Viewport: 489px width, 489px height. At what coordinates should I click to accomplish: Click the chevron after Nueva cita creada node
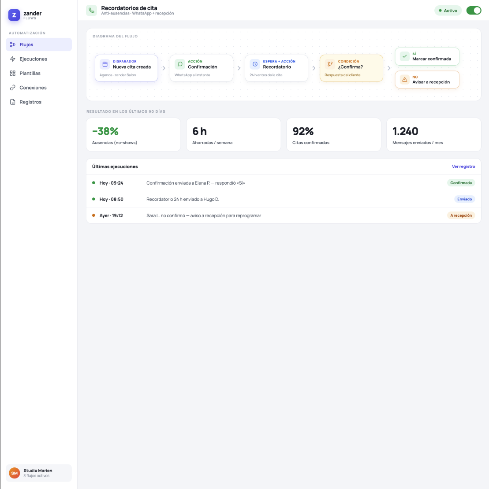pyautogui.click(x=164, y=68)
